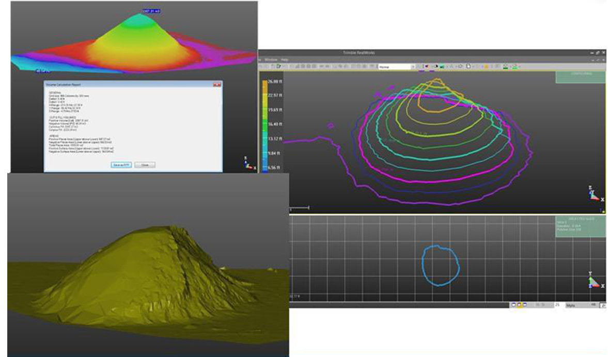
Task: Click Close button in Volume Calculation Report
Action: coord(145,165)
